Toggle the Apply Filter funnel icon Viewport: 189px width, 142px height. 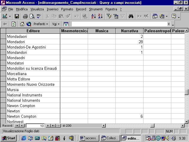pos(123,16)
